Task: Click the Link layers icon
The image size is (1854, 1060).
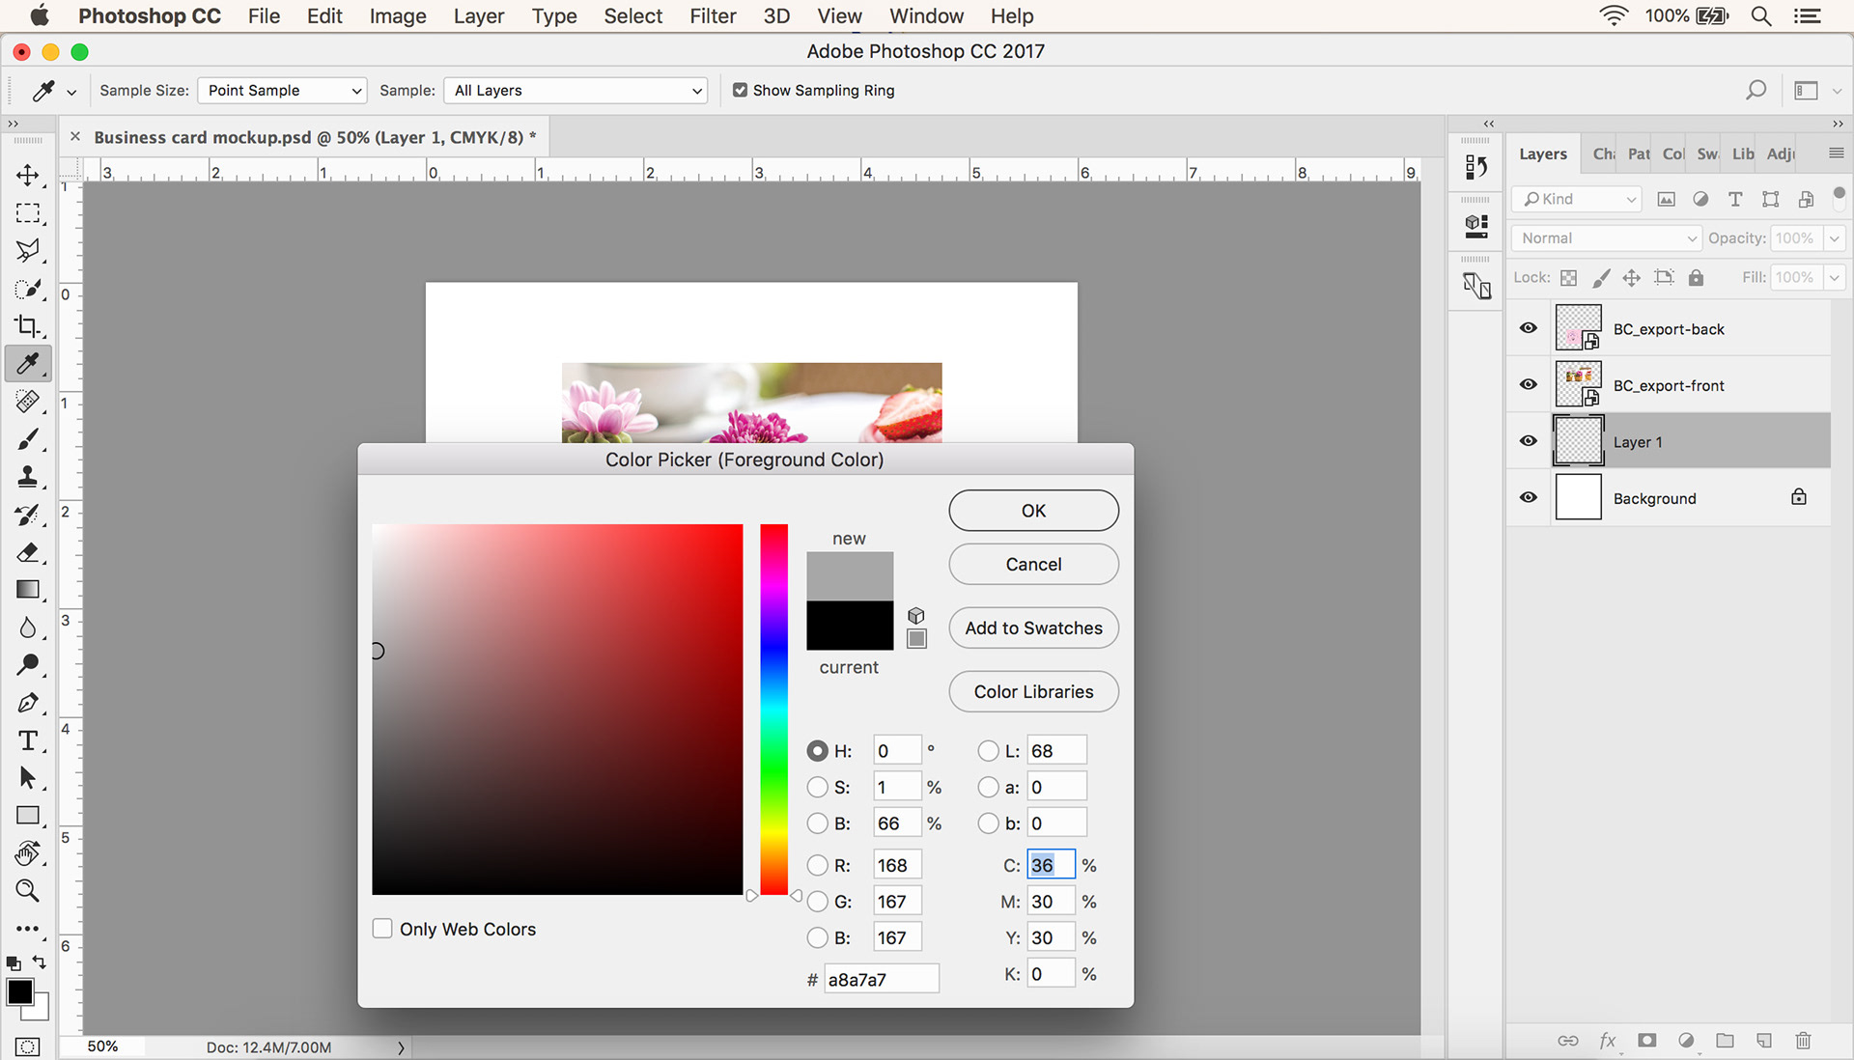Action: [x=1568, y=1041]
